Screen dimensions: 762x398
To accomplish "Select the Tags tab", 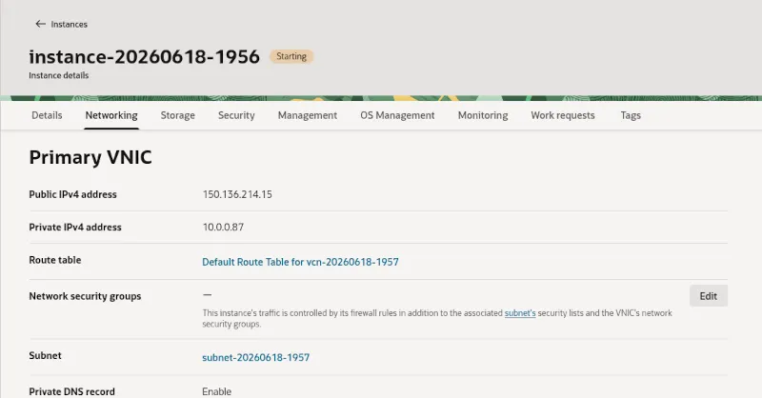I will tap(631, 115).
